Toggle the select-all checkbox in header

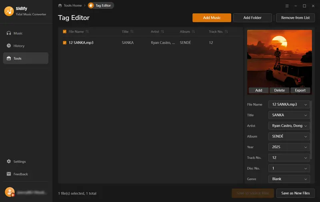(64, 32)
